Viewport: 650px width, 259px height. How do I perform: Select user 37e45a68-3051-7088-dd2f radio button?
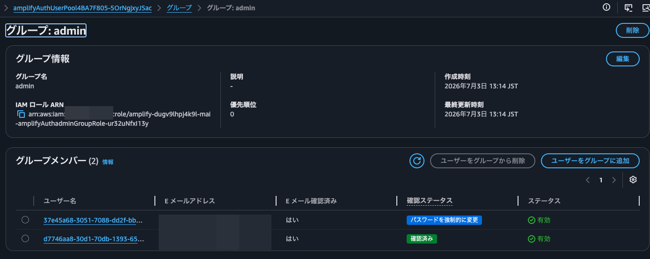pos(25,220)
